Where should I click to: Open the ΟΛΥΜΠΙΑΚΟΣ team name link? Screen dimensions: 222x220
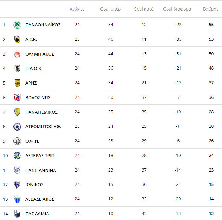tap(40, 54)
